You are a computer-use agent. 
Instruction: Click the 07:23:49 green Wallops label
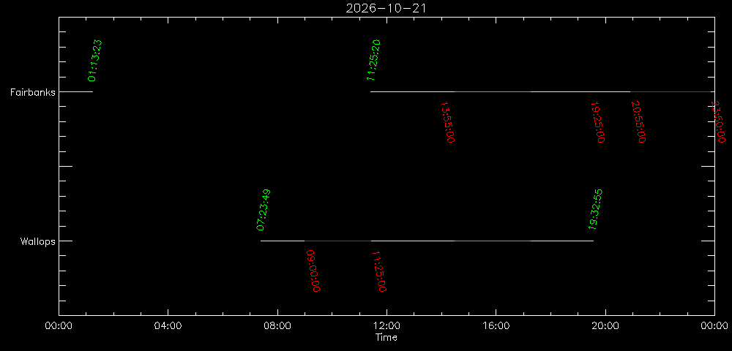(264, 210)
